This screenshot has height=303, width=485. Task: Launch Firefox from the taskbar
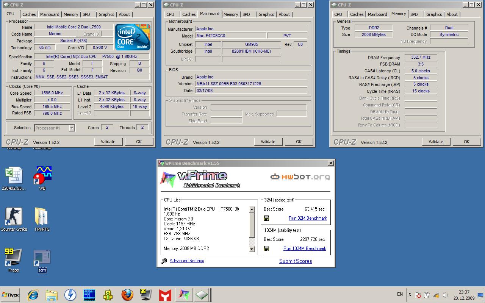[127, 295]
